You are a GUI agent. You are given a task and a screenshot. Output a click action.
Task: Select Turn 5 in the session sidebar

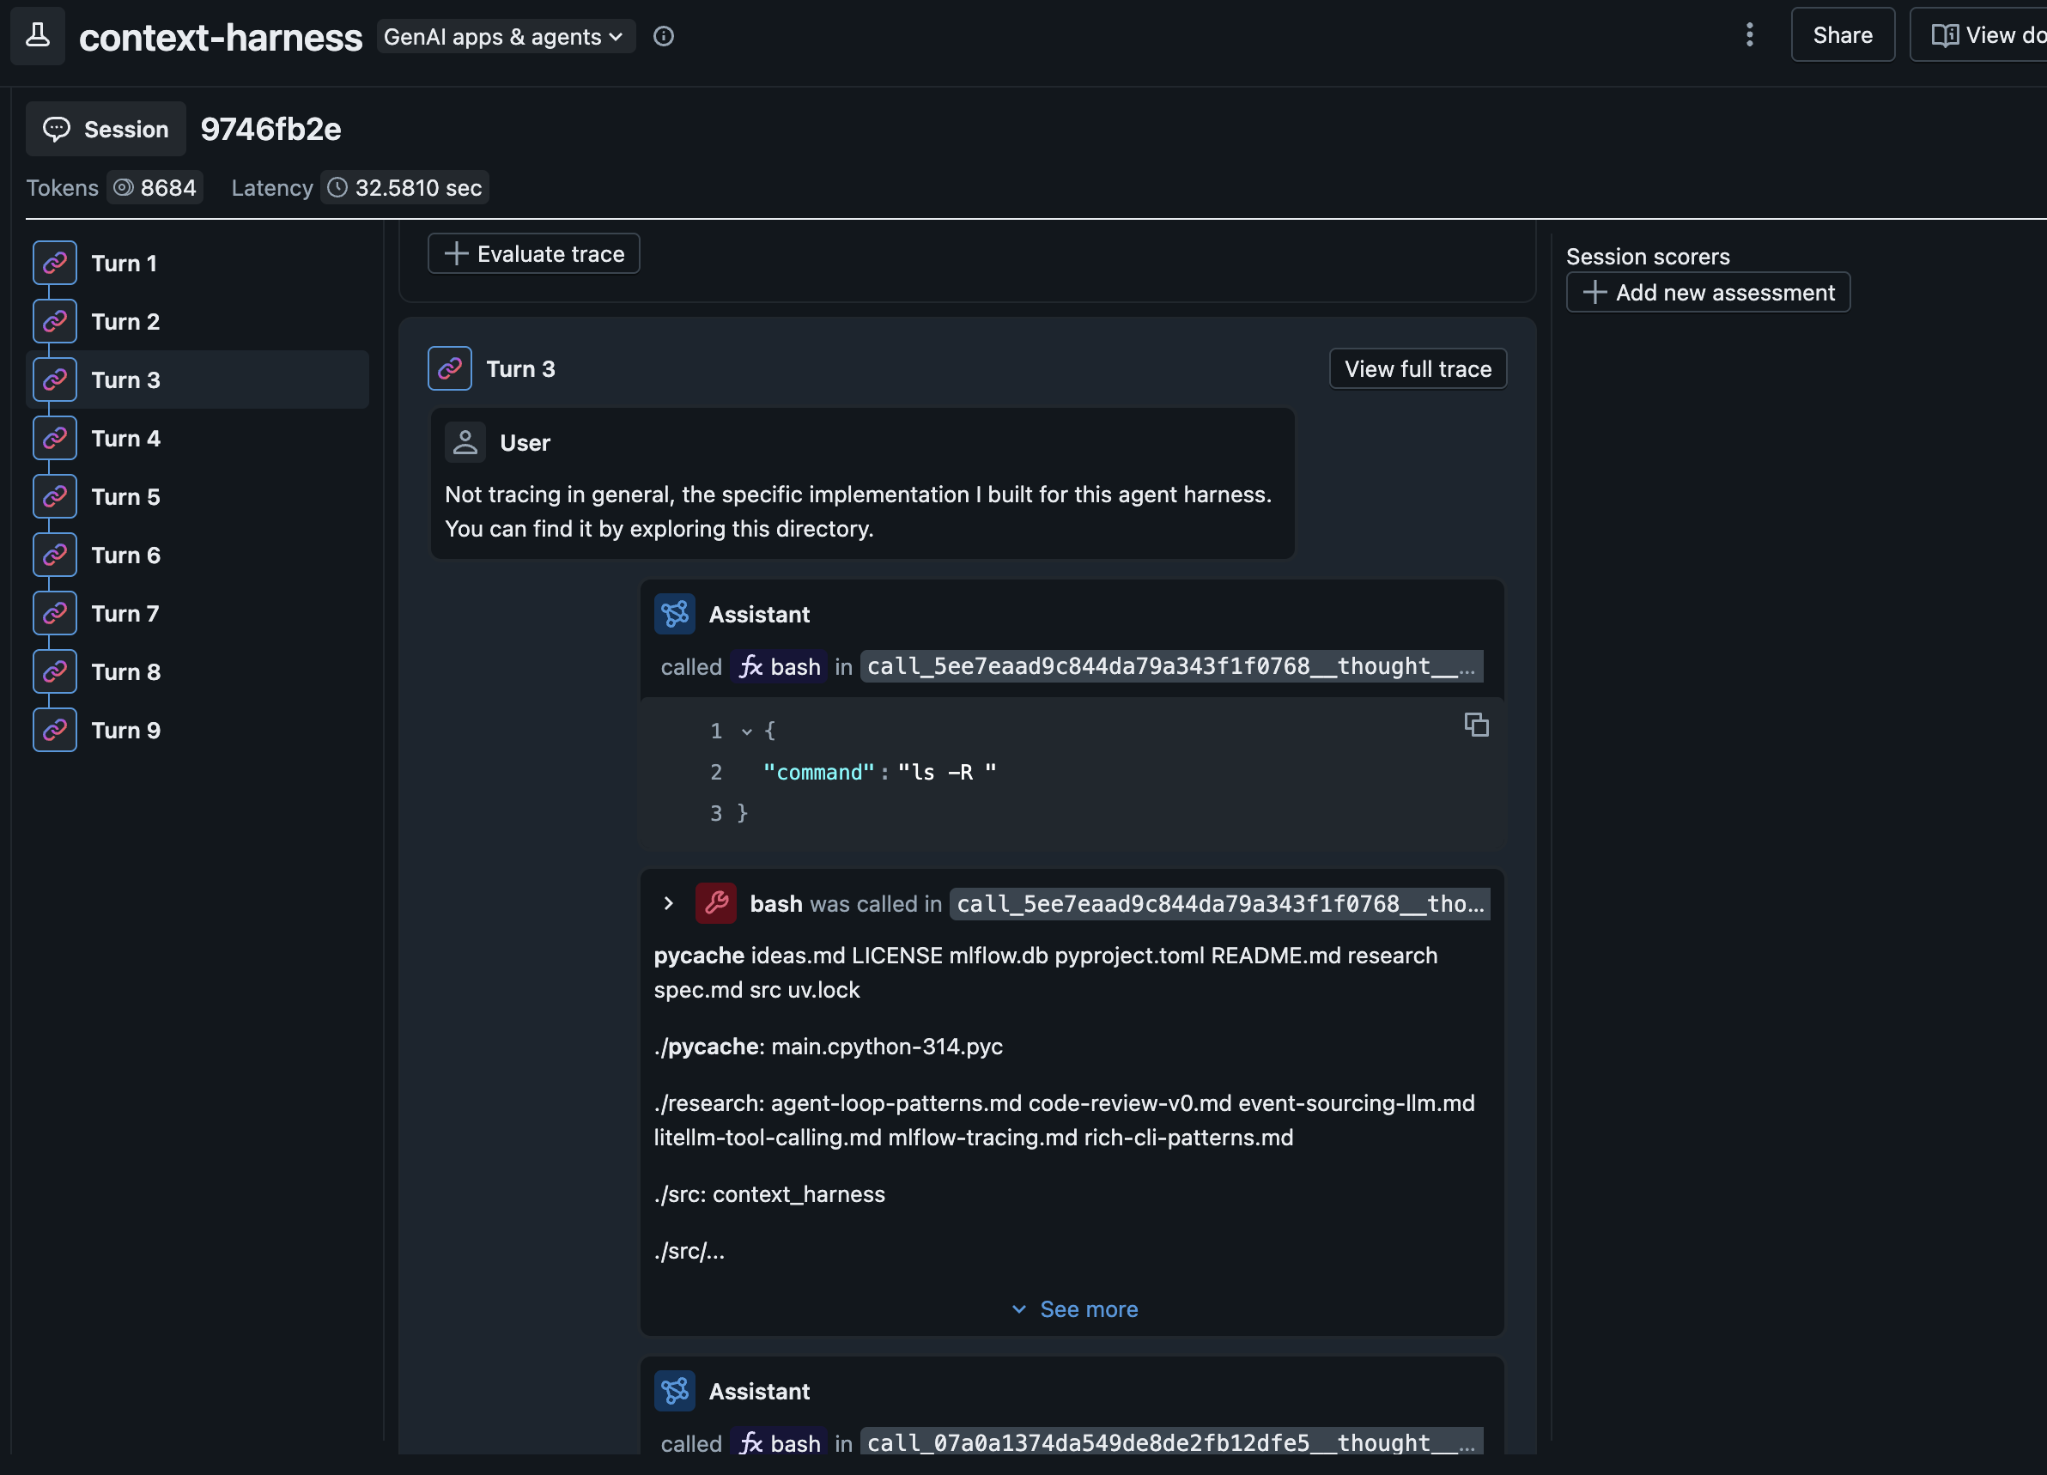pyautogui.click(x=125, y=495)
